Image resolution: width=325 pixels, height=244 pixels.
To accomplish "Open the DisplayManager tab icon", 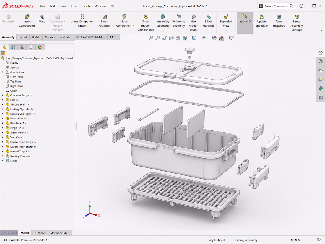I will pyautogui.click(x=40, y=47).
